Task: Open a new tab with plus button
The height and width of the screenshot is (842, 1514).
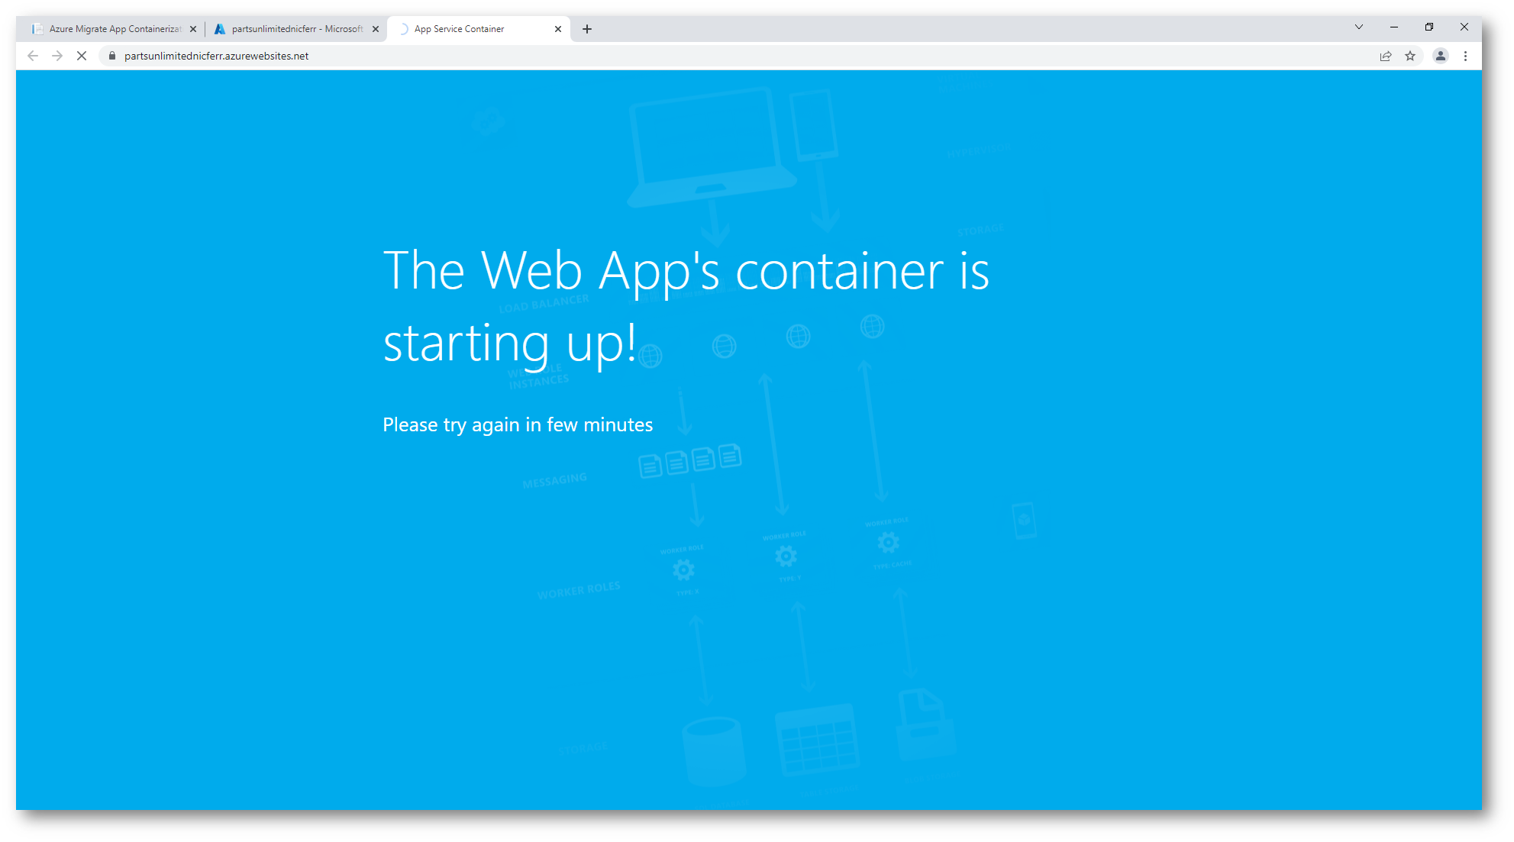Action: (587, 29)
